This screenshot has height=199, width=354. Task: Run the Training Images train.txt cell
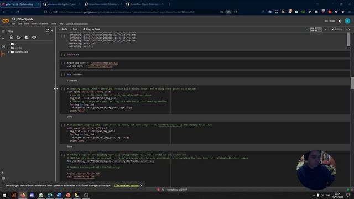click(63, 89)
